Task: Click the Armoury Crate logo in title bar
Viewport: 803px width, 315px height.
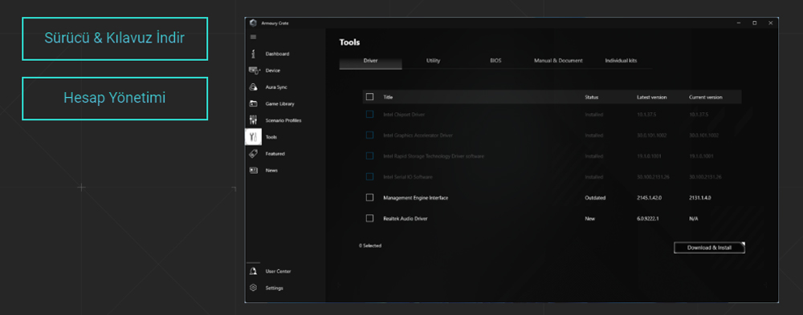Action: (x=252, y=23)
